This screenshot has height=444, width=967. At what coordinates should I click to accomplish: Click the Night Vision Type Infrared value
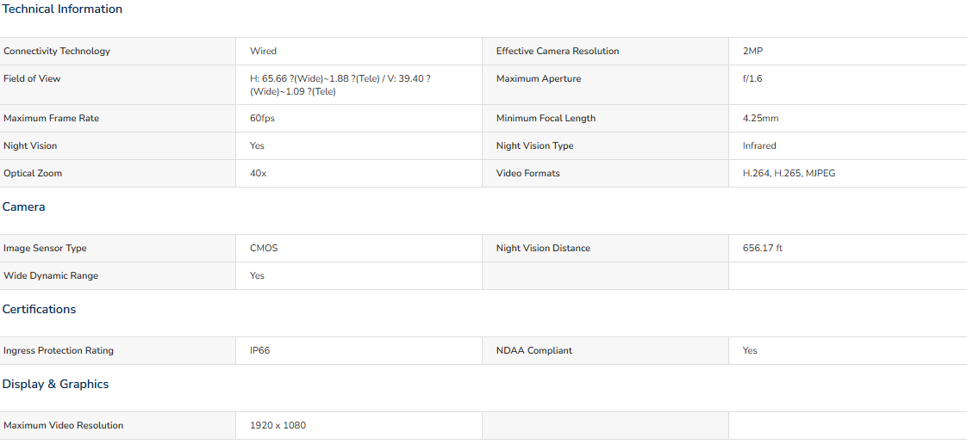coord(759,146)
